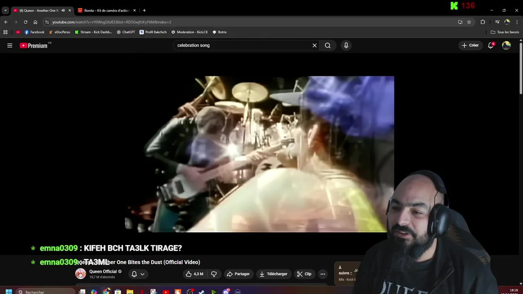Reload the YouTube page
The height and width of the screenshot is (294, 523).
pyautogui.click(x=25, y=22)
